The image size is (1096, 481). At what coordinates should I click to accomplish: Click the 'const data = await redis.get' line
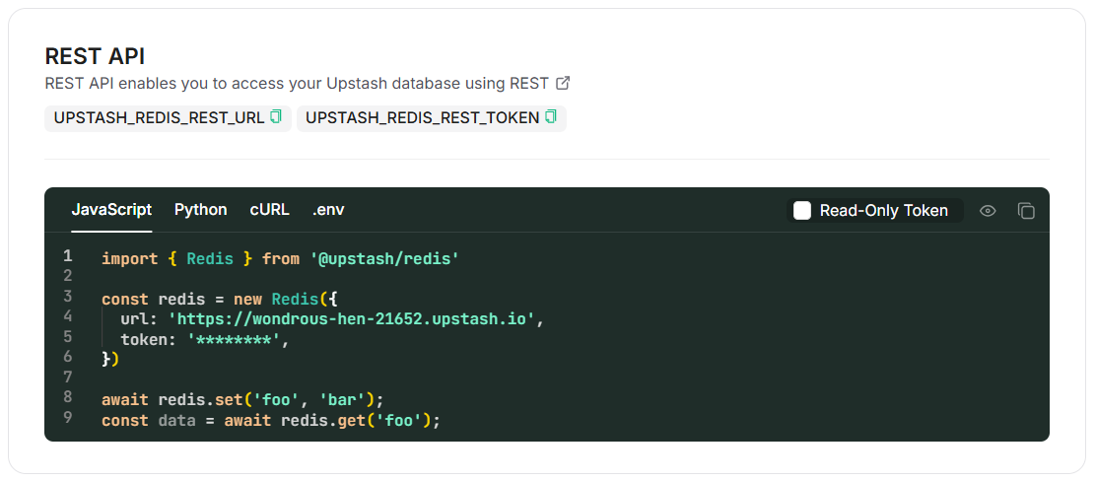[x=271, y=421]
